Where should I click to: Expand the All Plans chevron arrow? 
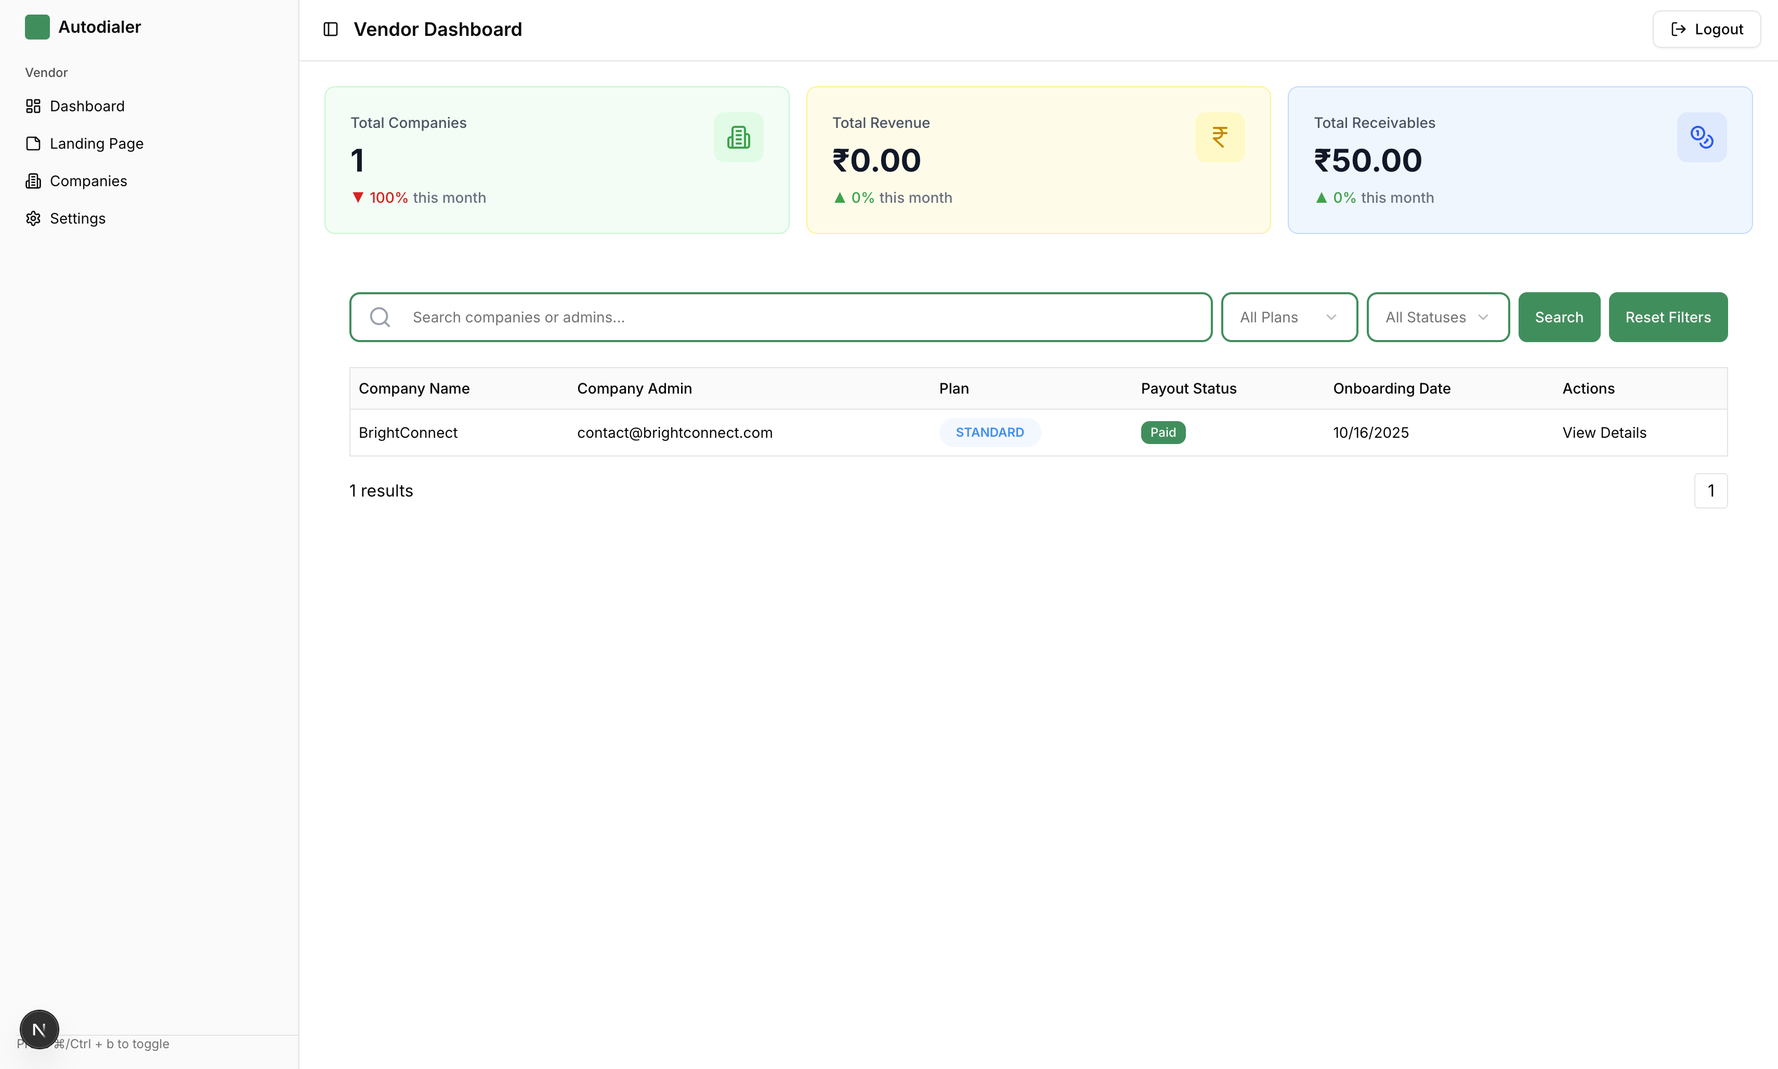1331,317
